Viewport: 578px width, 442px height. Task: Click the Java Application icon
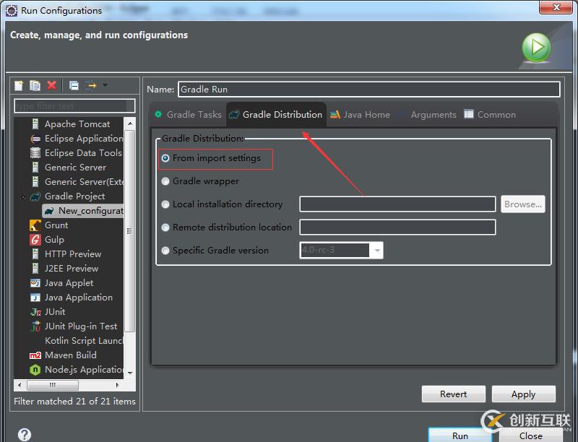pyautogui.click(x=35, y=298)
